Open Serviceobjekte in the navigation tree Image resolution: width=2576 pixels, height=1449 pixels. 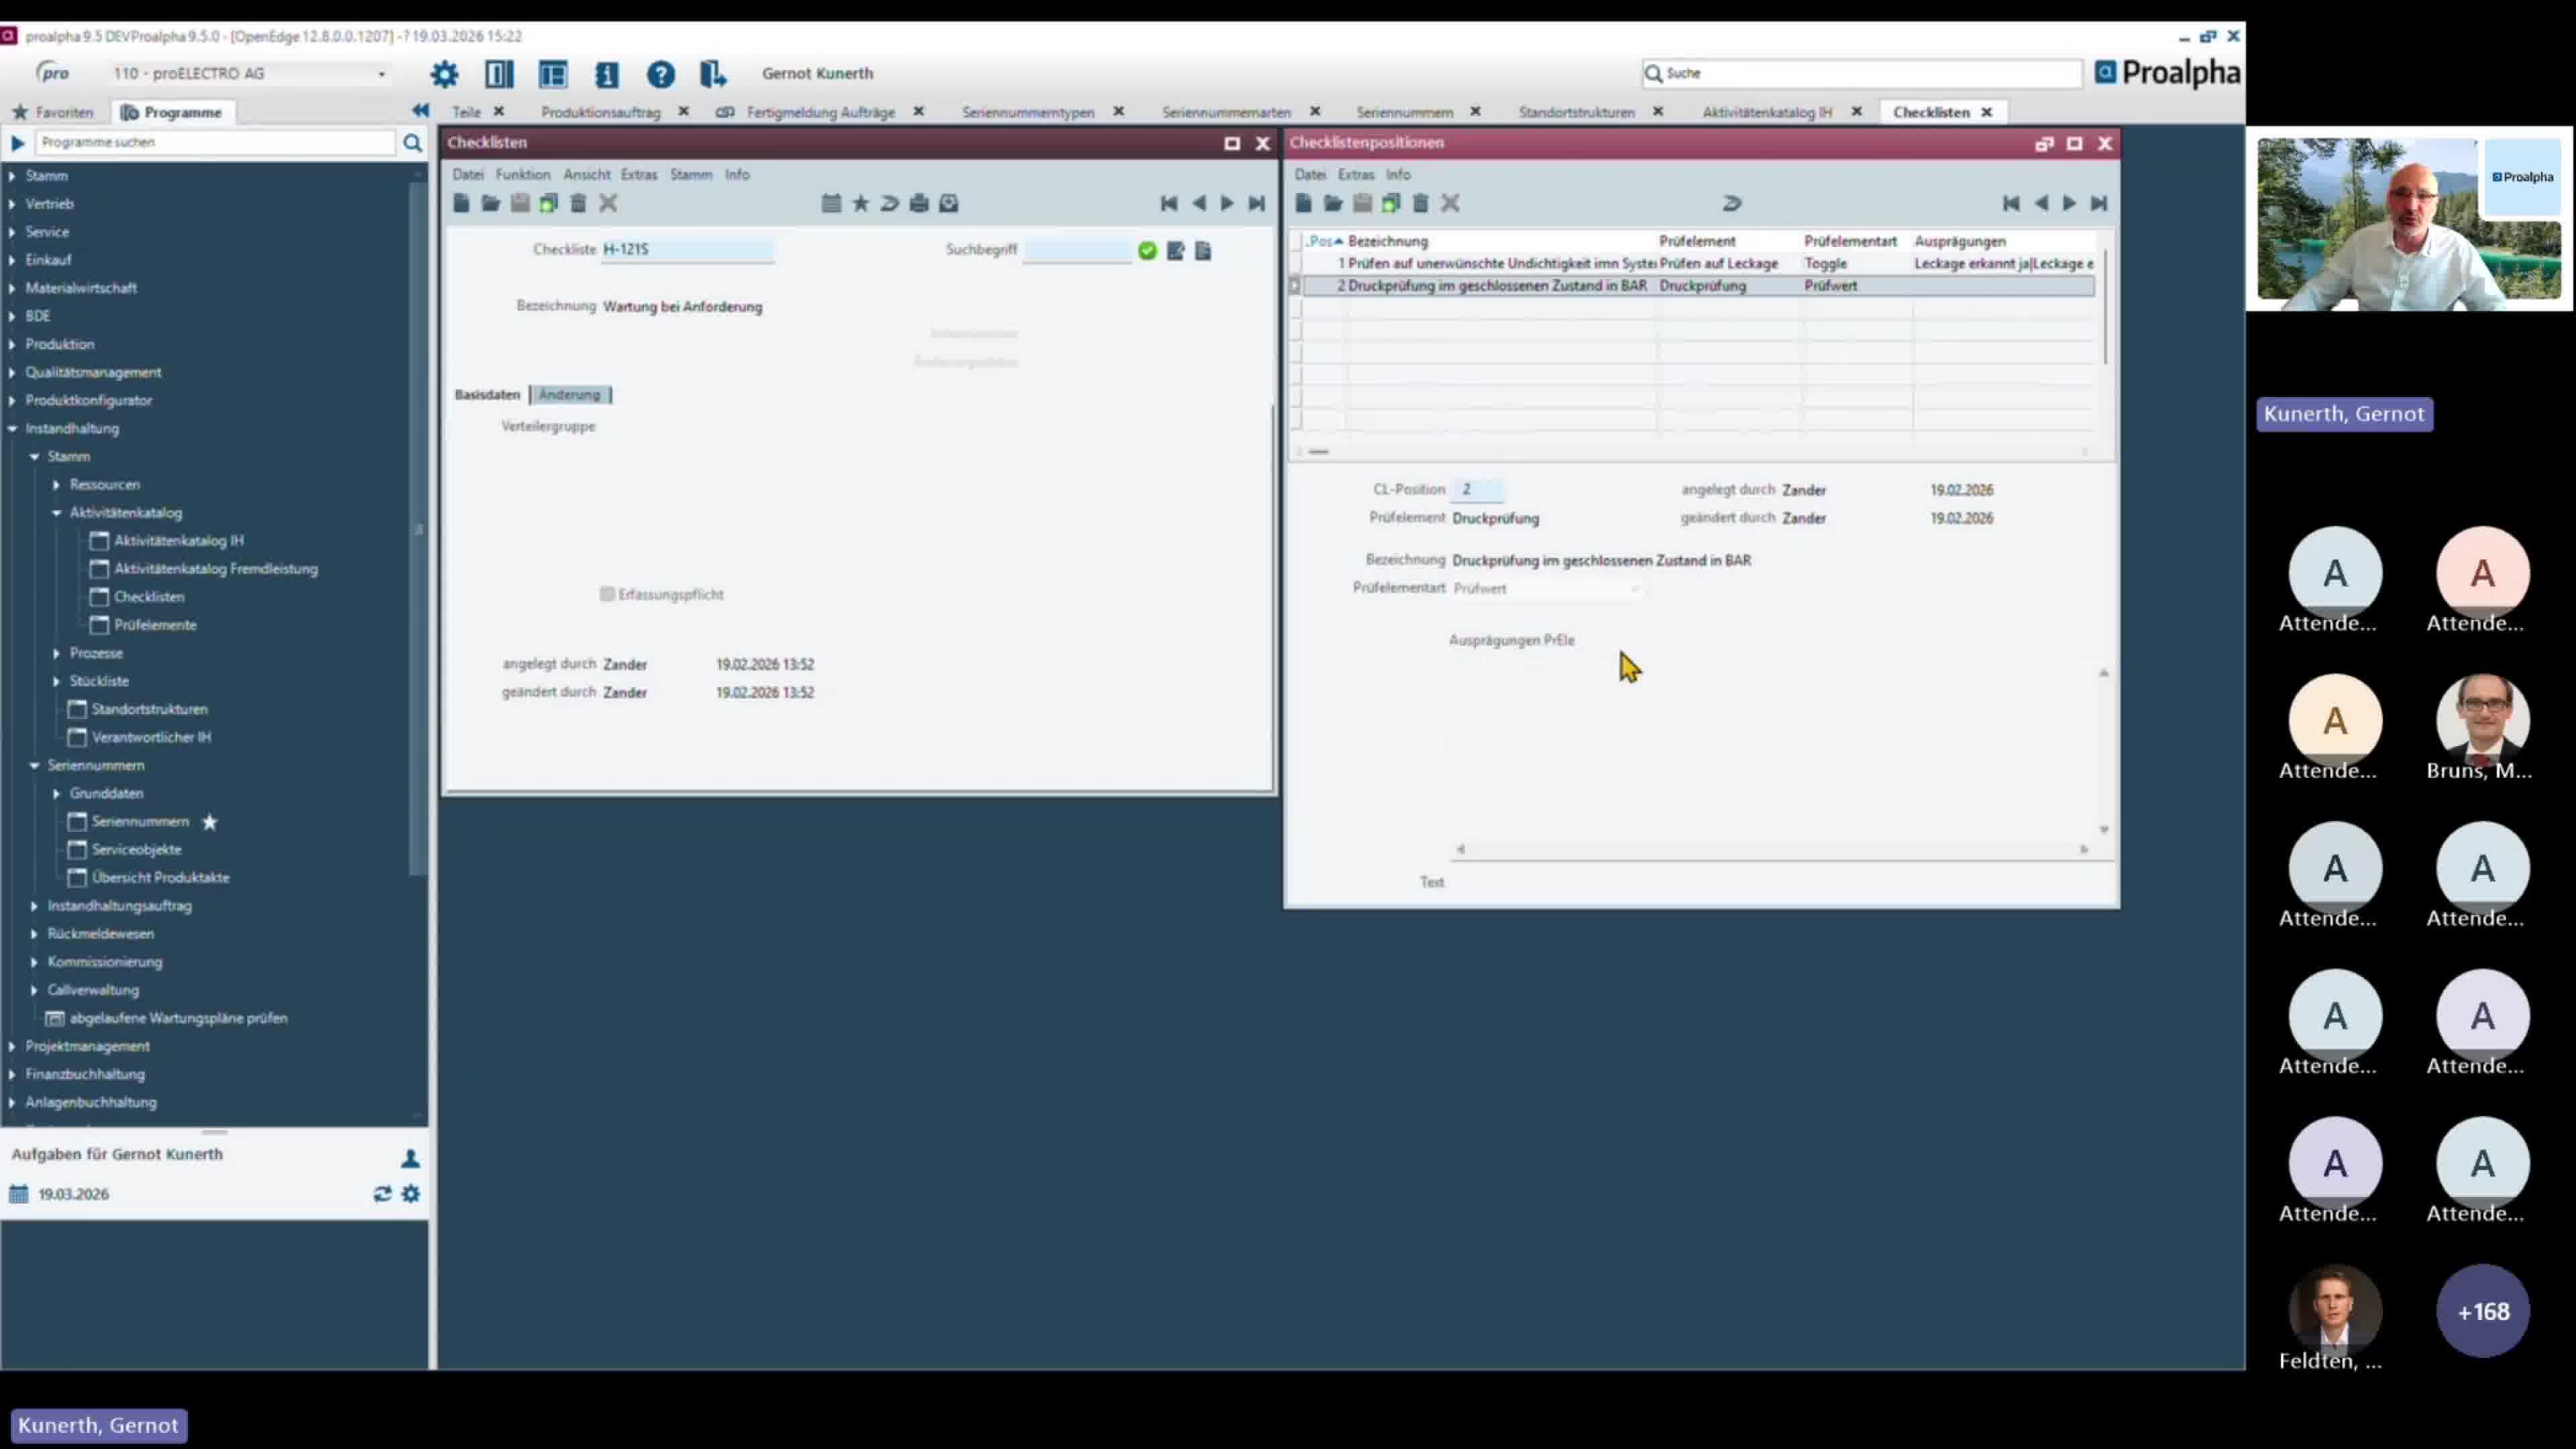(137, 850)
